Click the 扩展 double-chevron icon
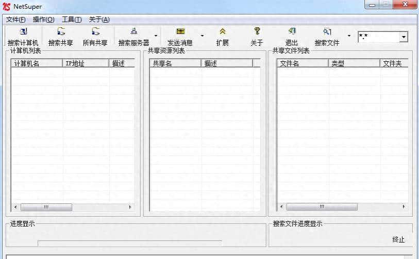This screenshot has width=419, height=259. tap(222, 31)
